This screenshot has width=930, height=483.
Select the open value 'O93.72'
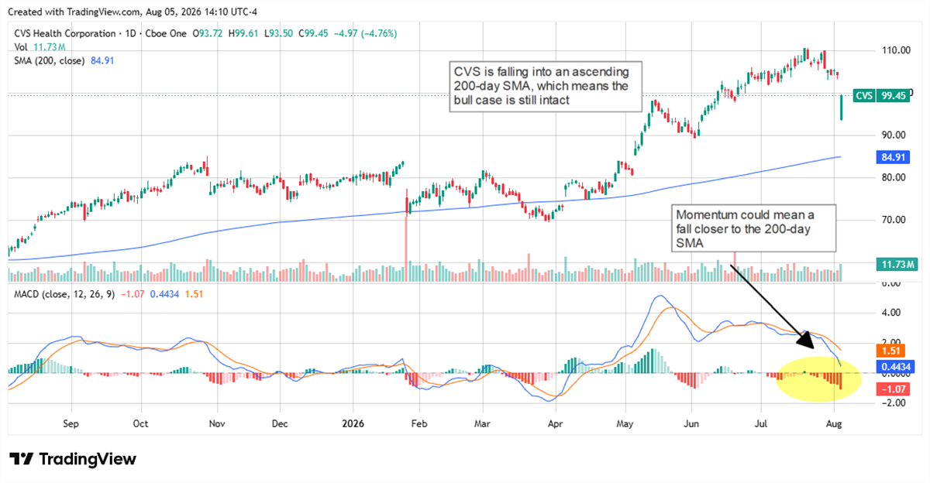coord(208,34)
